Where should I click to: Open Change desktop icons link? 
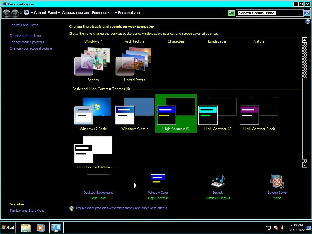[26, 36]
